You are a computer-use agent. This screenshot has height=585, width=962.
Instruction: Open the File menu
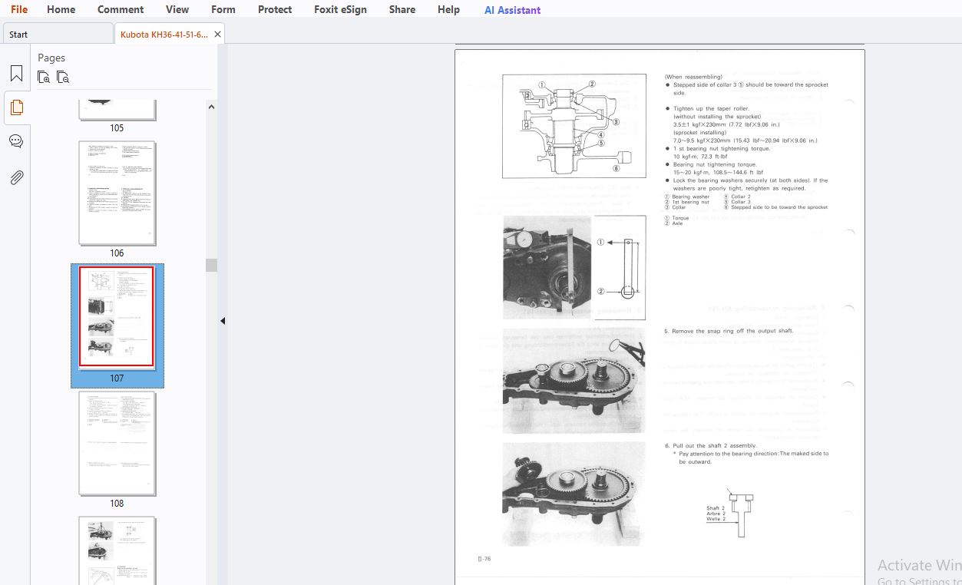pos(19,9)
